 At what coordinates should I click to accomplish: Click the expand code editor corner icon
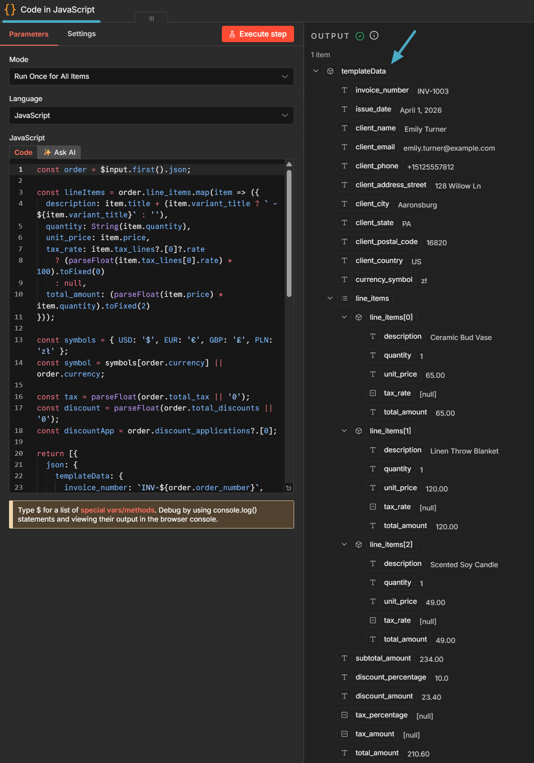click(x=288, y=488)
